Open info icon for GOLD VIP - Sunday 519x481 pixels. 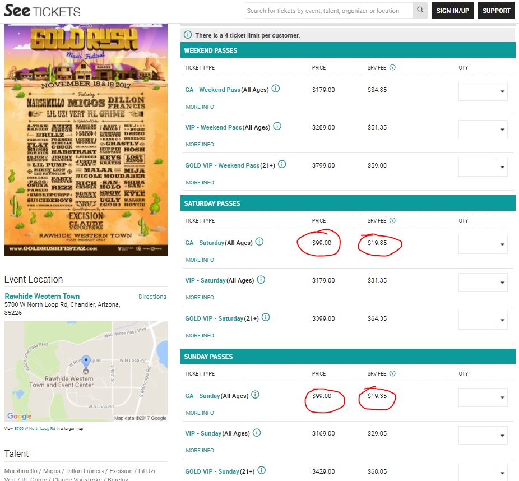tap(261, 470)
